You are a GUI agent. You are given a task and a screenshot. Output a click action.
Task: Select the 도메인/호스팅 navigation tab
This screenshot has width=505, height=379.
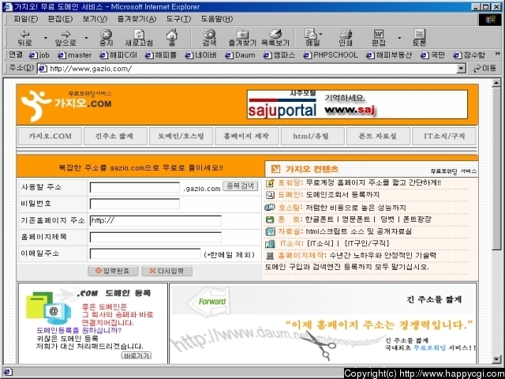click(x=181, y=136)
